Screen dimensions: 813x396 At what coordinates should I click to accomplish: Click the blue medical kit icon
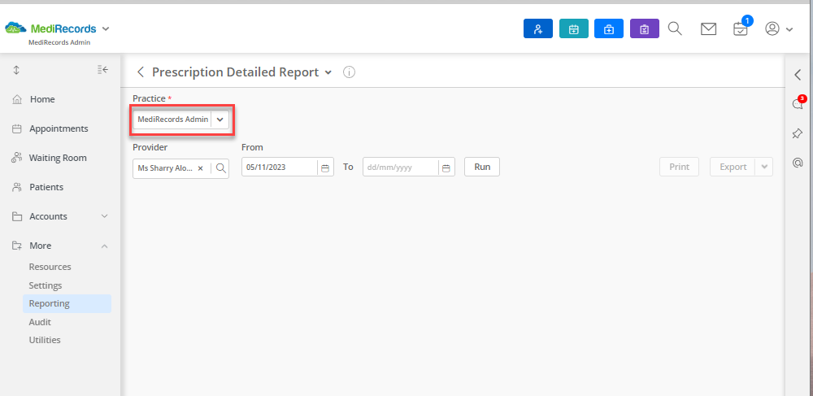609,28
